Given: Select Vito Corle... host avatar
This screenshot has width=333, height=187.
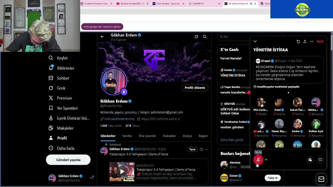Looking at the screenshot, I should tap(261, 102).
